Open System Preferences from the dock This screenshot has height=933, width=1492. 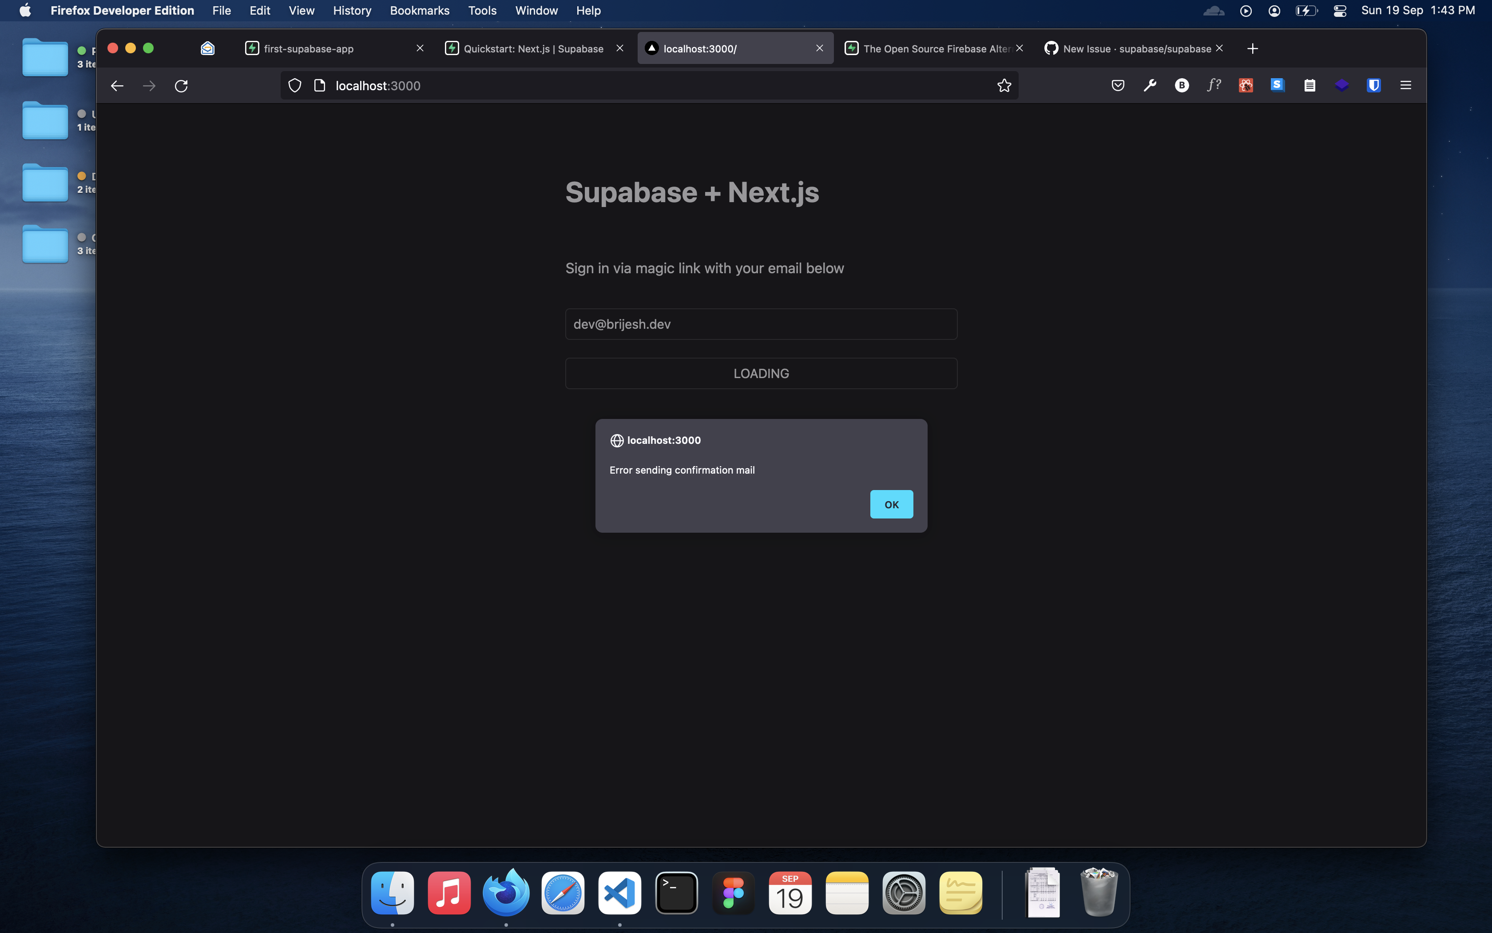[x=904, y=893]
